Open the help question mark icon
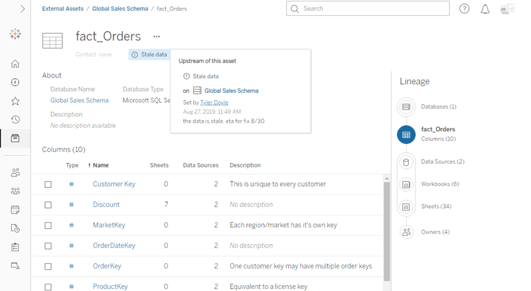 coord(465,9)
